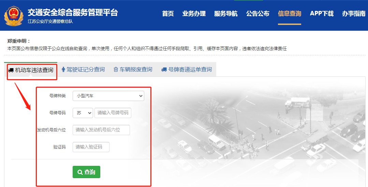This screenshot has height=187, width=368.
Task: Click the trash icon on 车辆报废查询 tab
Action: point(116,70)
